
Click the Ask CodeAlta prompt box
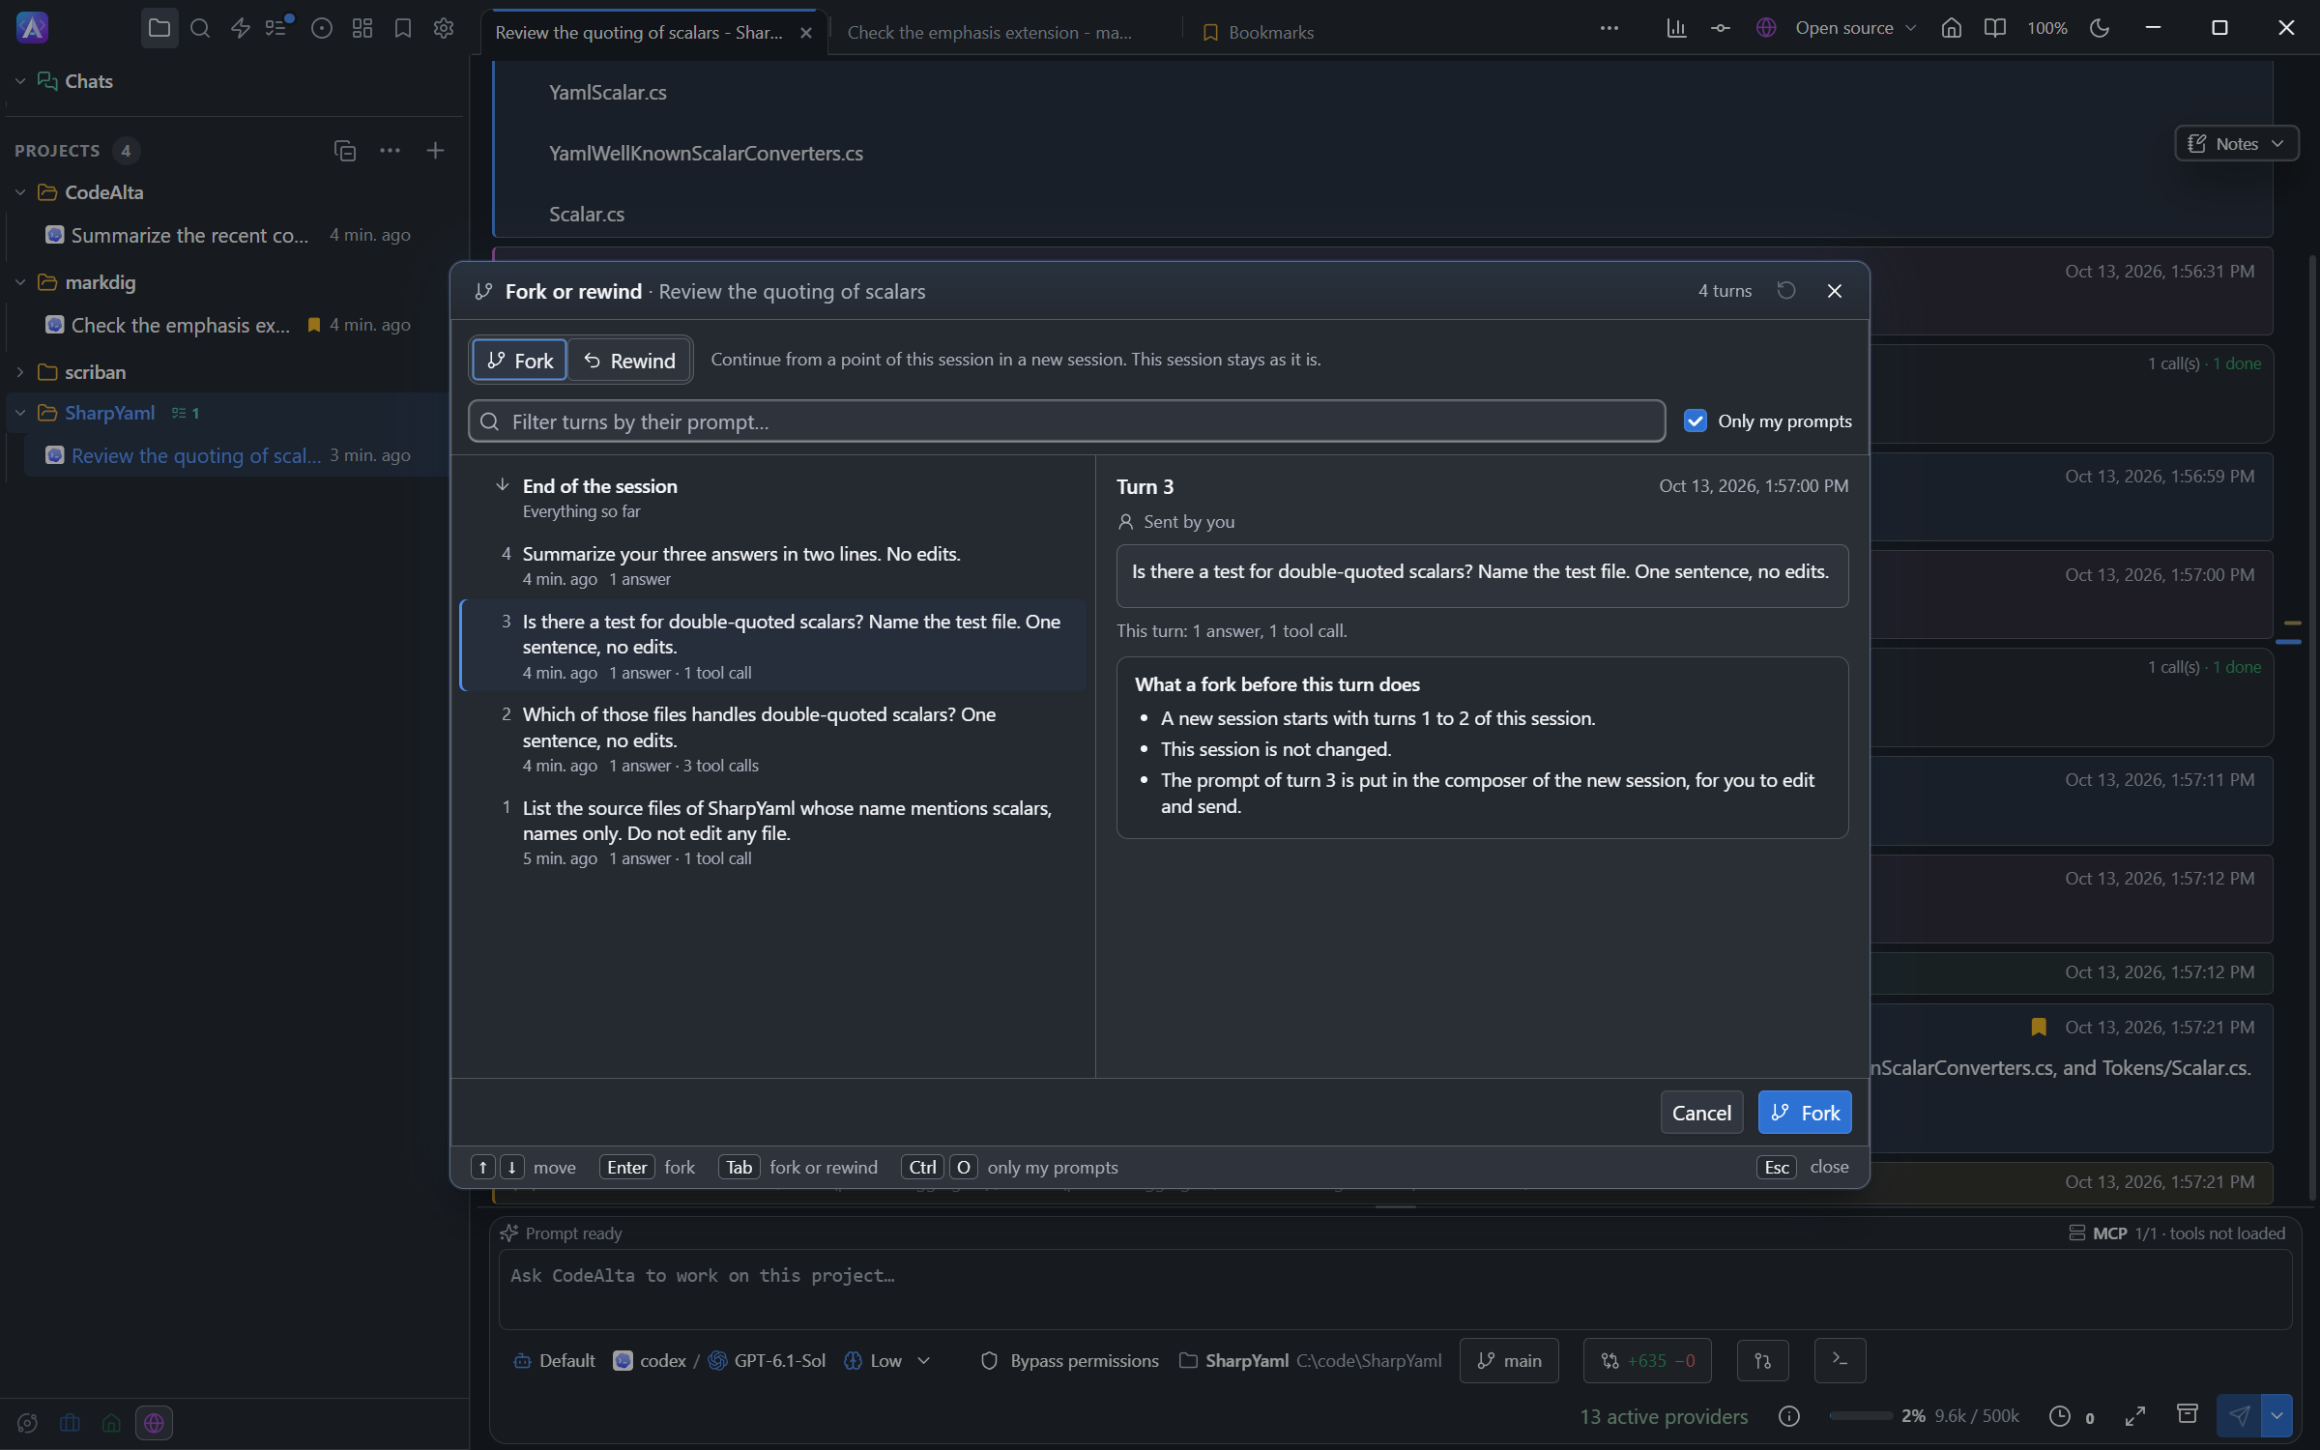[x=1395, y=1289]
